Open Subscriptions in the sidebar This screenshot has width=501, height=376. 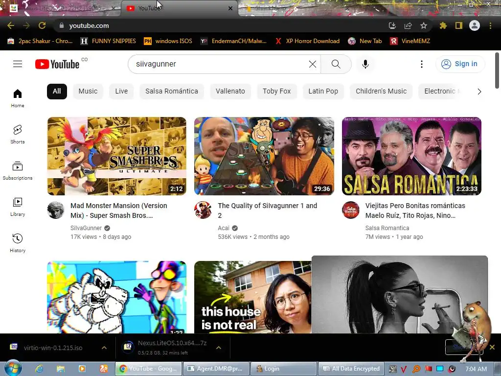18,171
